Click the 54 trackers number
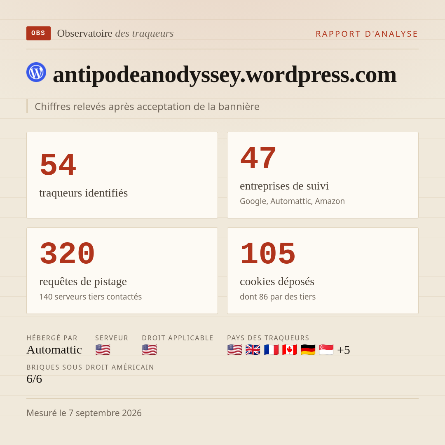 [x=58, y=164]
